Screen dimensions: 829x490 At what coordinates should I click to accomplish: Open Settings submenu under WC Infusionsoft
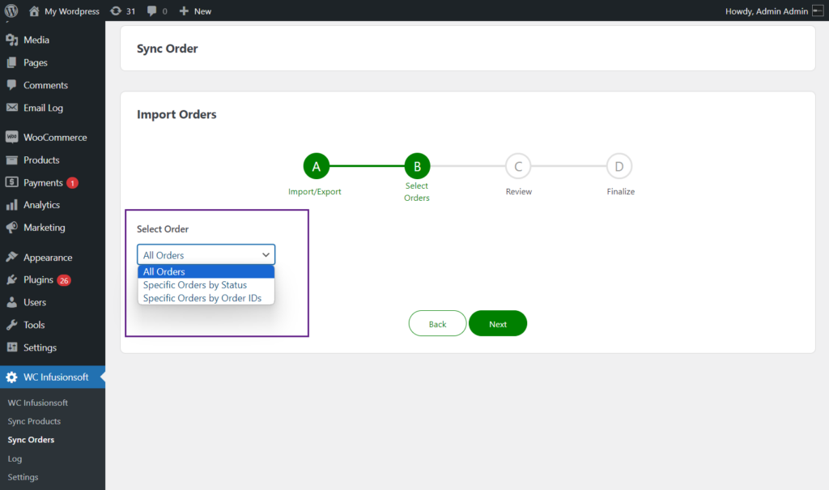23,477
